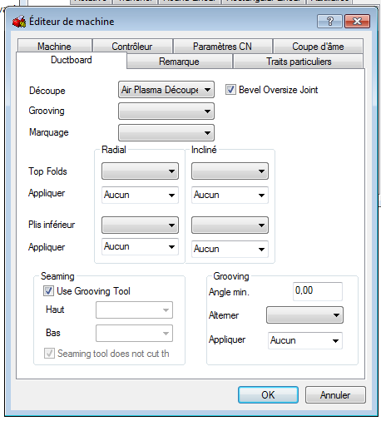The height and width of the screenshot is (421, 381).
Task: Click the Seaming tool does not cut checkbox
Action: pos(49,354)
